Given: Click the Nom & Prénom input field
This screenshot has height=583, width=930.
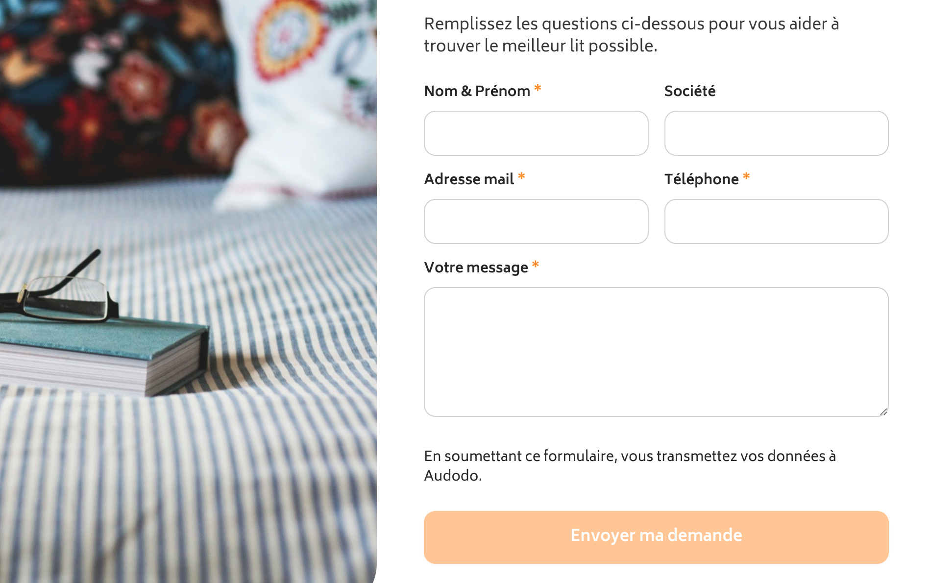Looking at the screenshot, I should tap(536, 133).
